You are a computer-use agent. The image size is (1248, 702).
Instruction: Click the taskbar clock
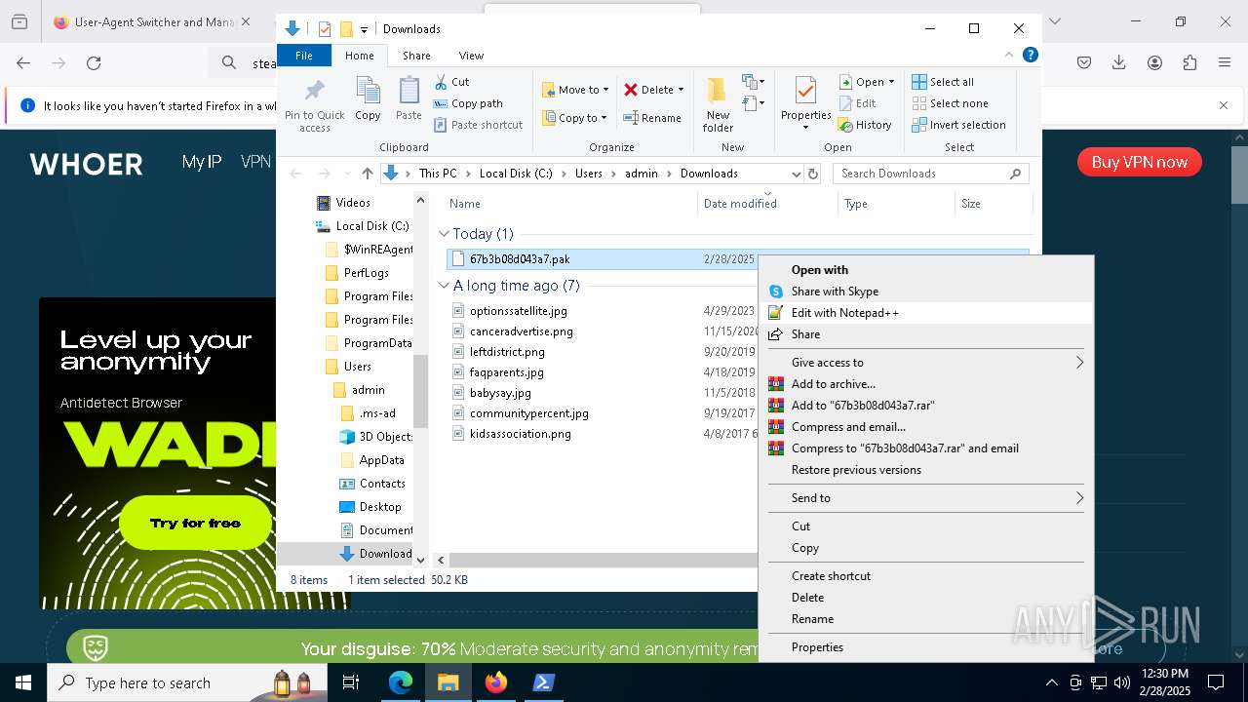coord(1164,682)
